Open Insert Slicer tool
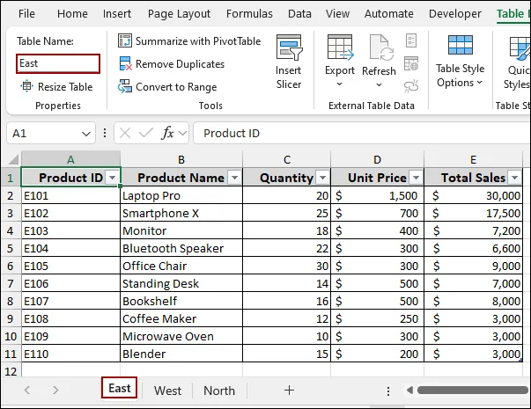 tap(289, 62)
